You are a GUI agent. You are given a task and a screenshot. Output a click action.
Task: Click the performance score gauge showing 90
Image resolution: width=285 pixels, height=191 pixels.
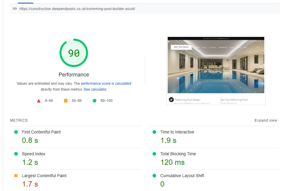[x=74, y=53]
